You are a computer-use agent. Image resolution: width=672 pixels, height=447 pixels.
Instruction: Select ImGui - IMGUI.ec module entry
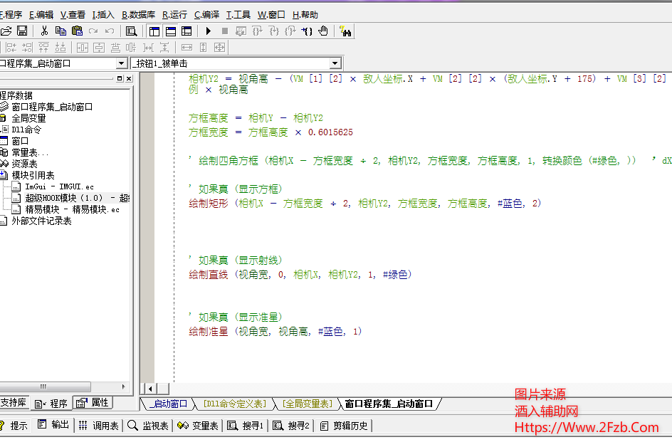point(59,186)
